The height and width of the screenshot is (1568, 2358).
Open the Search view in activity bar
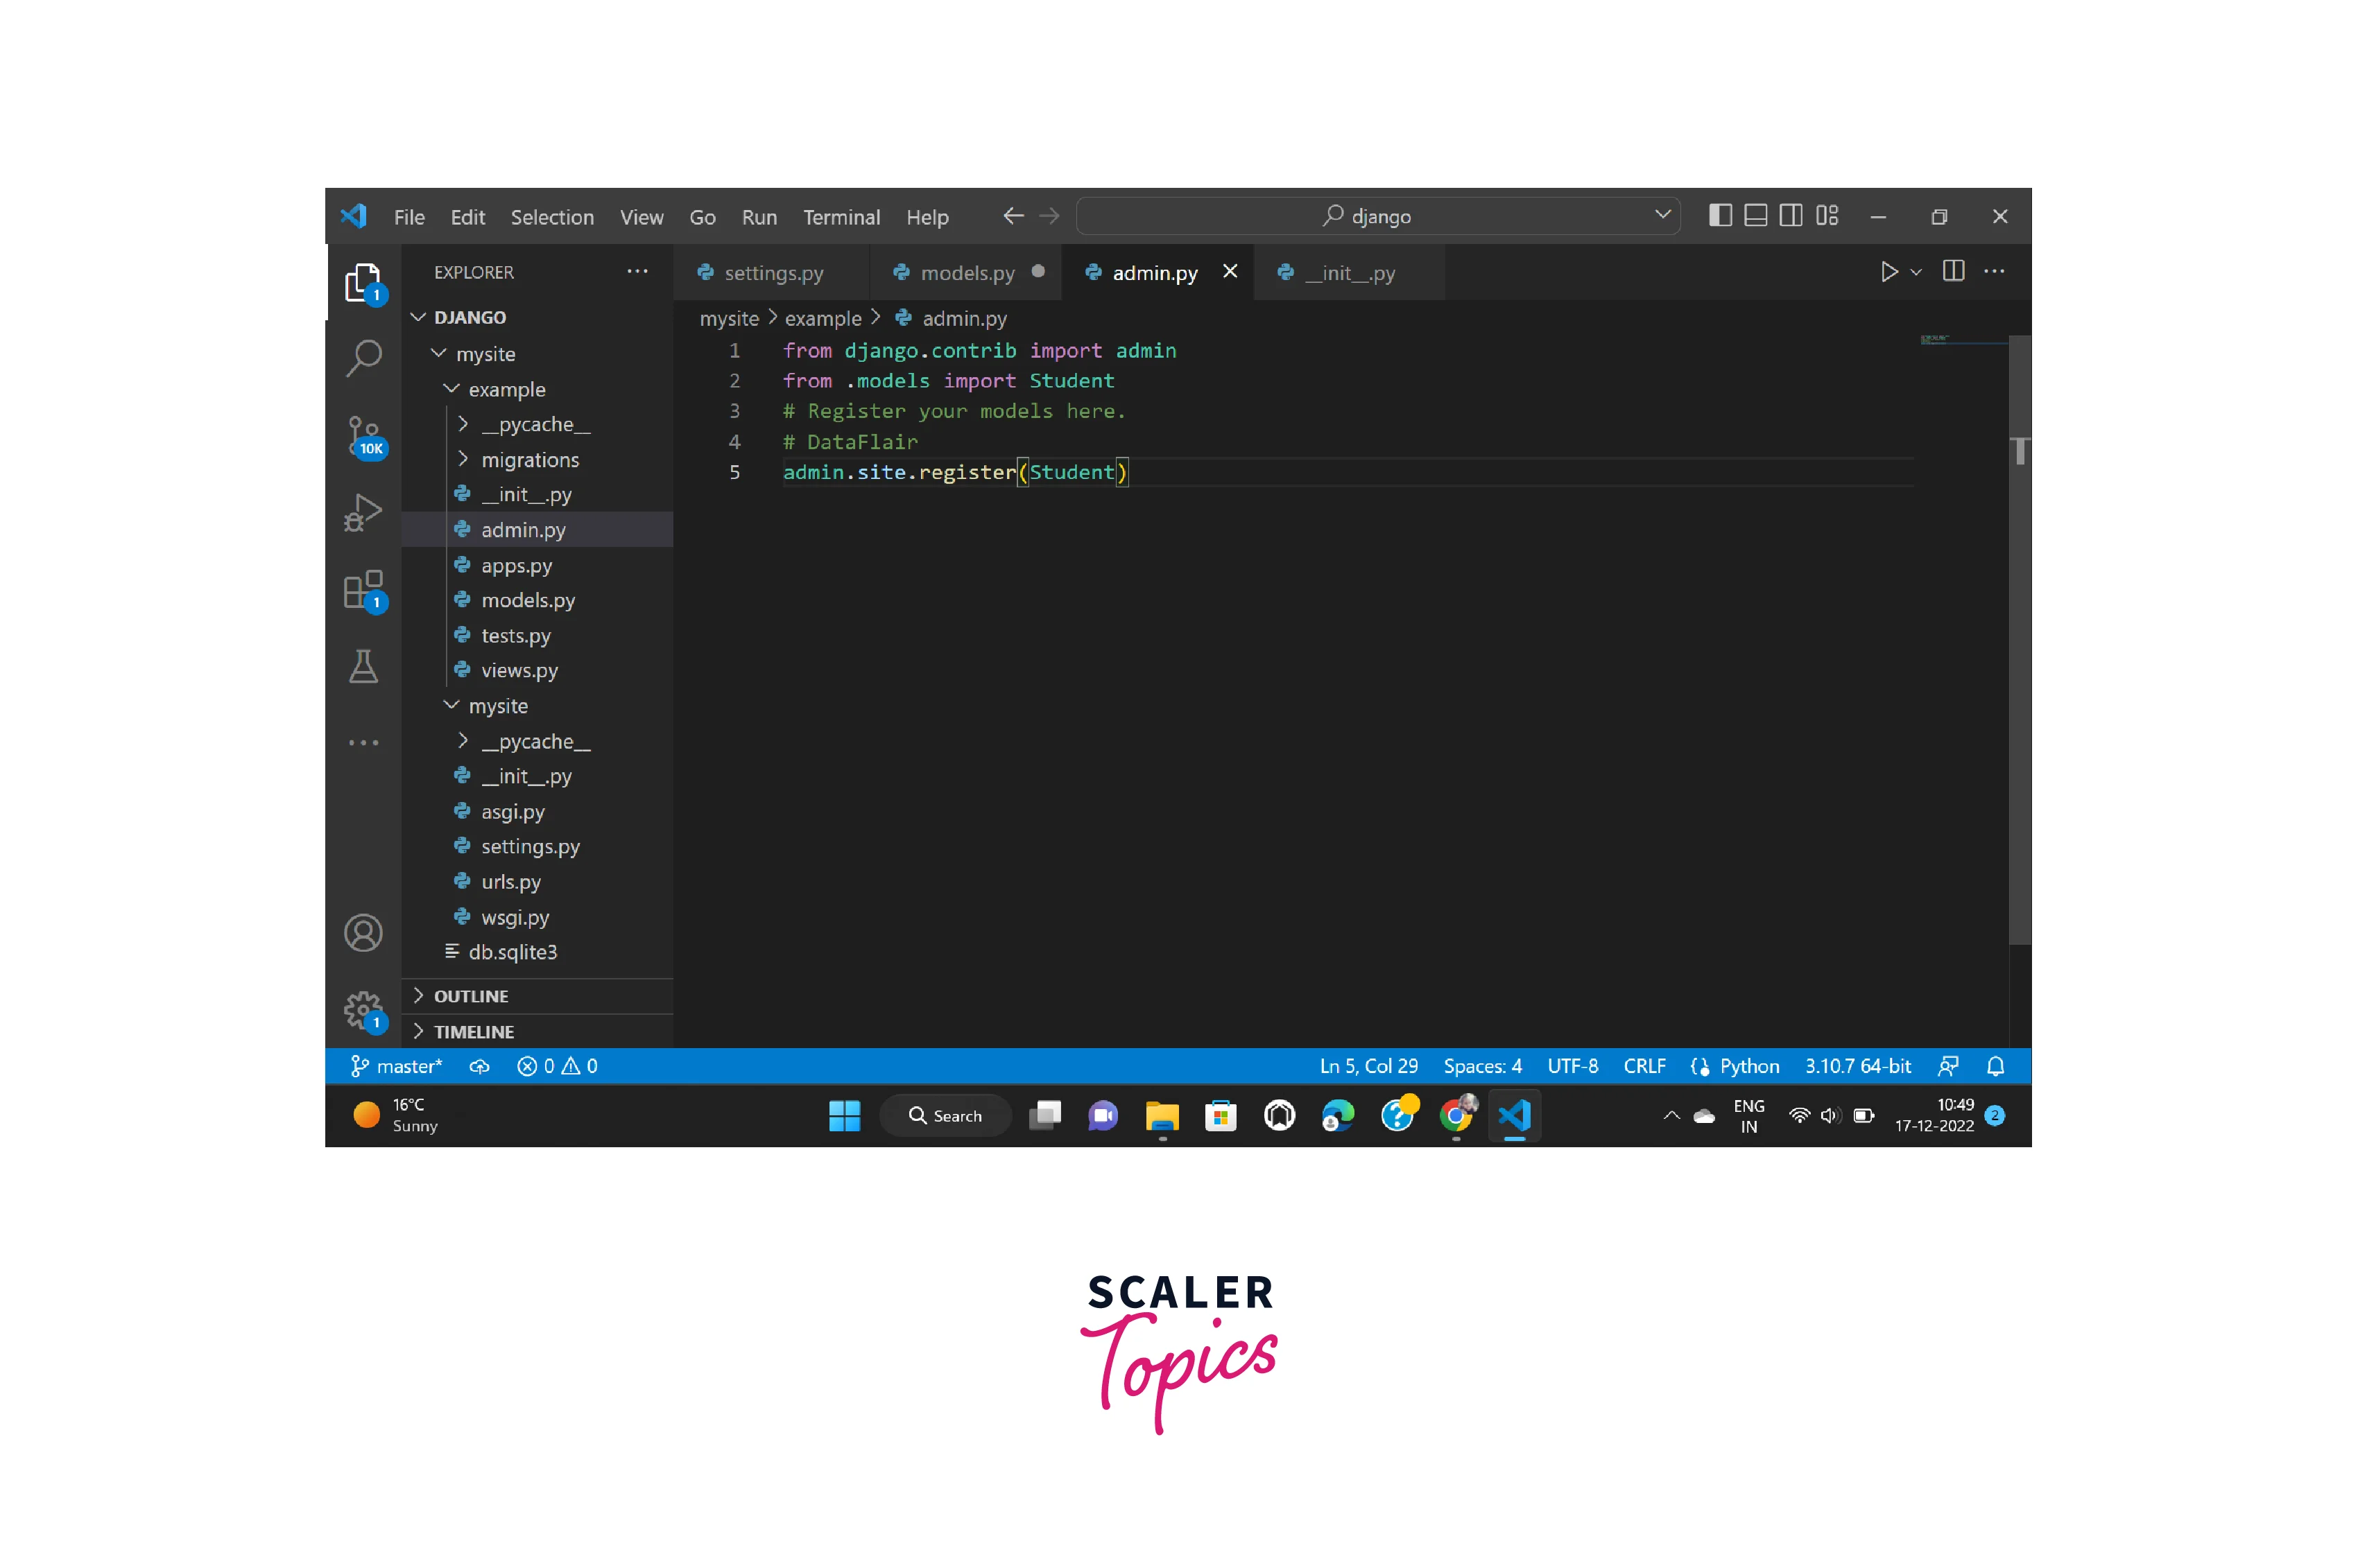coord(363,357)
